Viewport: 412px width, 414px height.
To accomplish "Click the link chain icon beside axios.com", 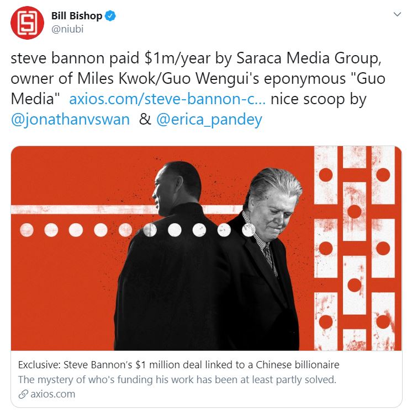I will (x=23, y=394).
